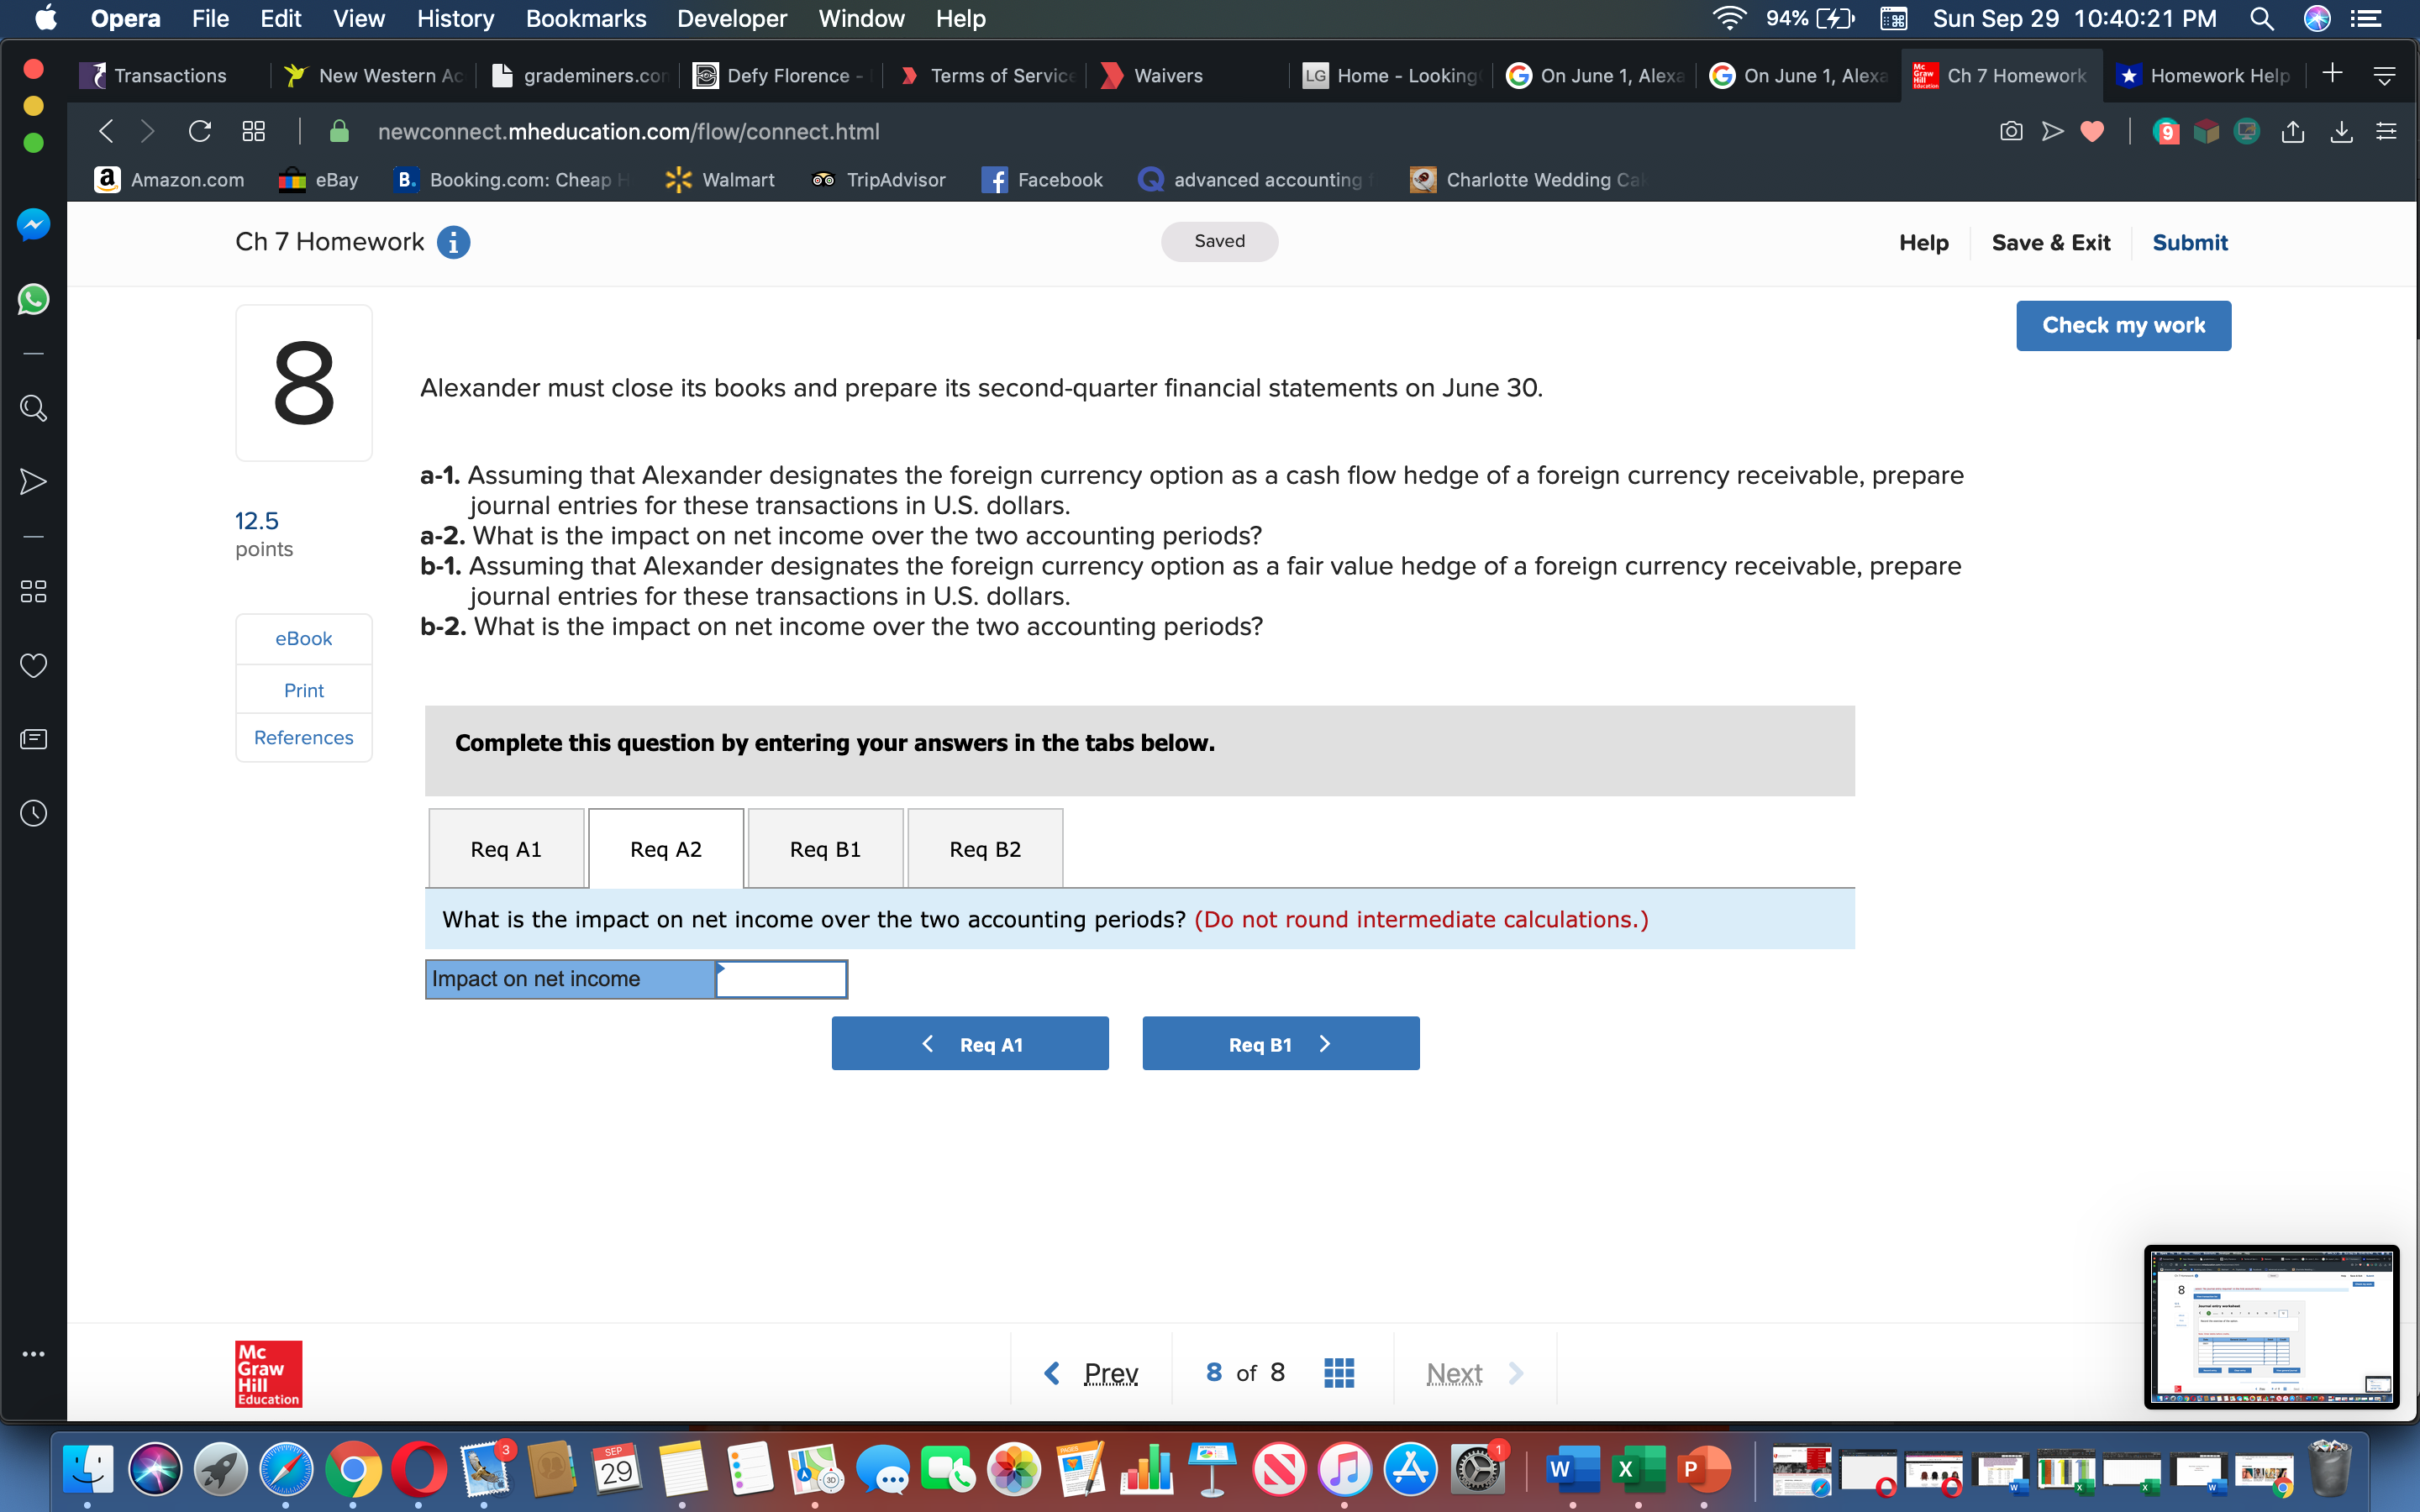This screenshot has width=2420, height=1512.
Task: Open the question navigator grid beside page counter
Action: (x=1338, y=1372)
